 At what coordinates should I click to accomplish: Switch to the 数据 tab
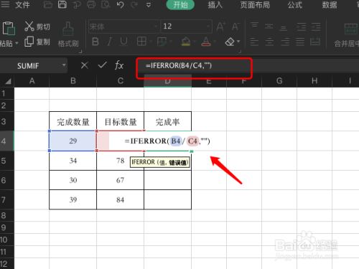tap(330, 5)
